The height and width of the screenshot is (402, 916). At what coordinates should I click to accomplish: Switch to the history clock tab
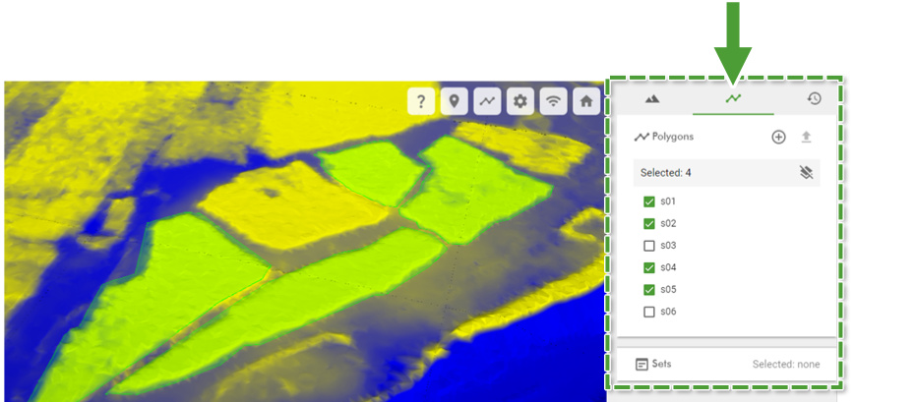tap(814, 98)
